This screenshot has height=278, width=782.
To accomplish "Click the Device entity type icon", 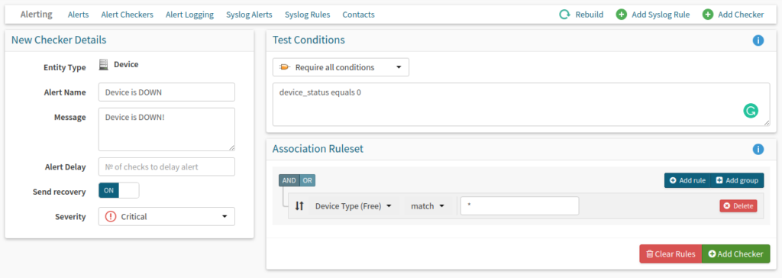I will pos(103,64).
